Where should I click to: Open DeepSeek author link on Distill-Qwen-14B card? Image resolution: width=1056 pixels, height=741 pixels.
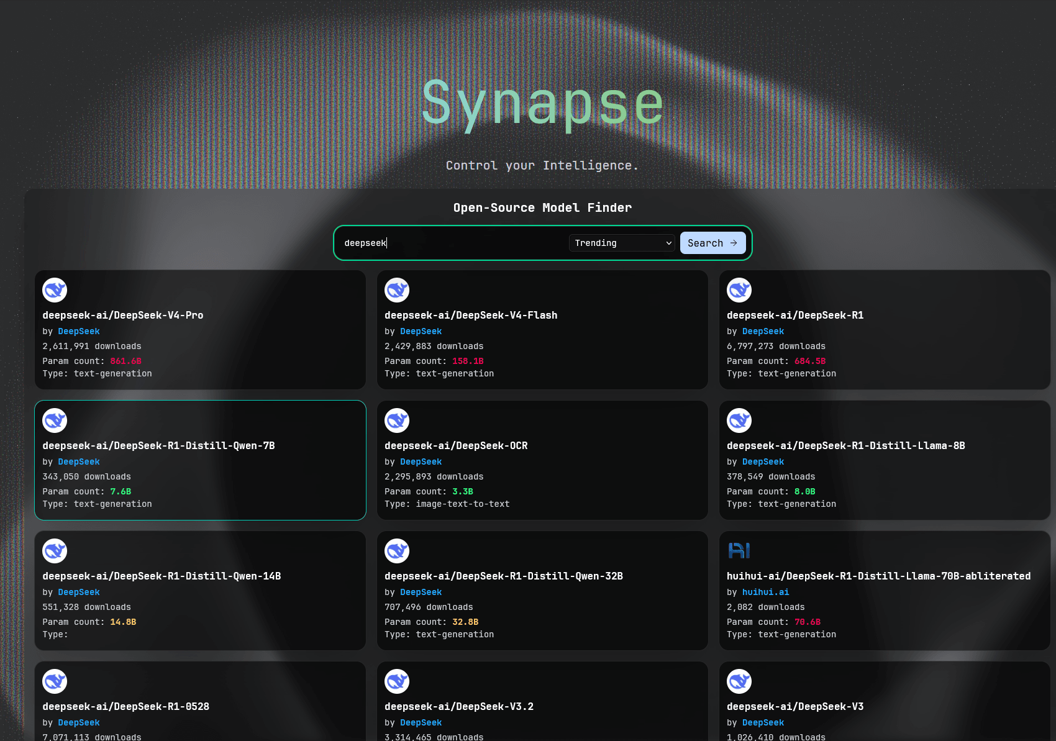(79, 593)
